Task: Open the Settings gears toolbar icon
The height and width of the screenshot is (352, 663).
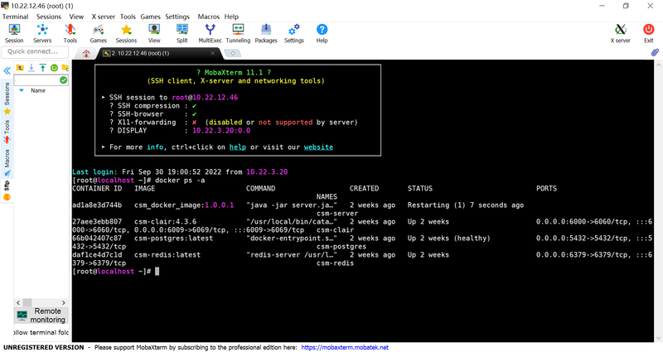Action: tap(294, 33)
